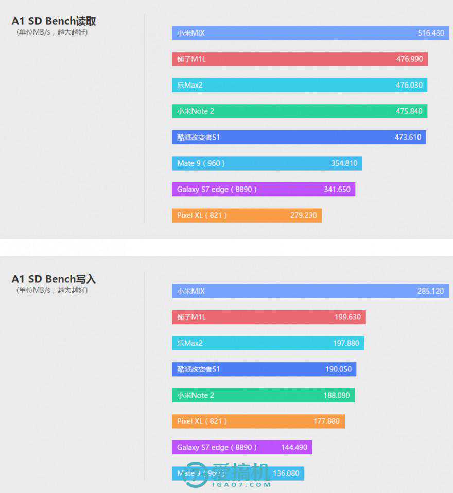The width and height of the screenshot is (453, 493).
Task: Select the Pixel XL bar showing 177.880
Action: tap(258, 421)
